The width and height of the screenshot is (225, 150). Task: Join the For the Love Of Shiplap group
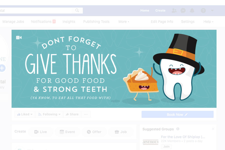coord(166,146)
